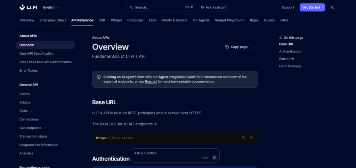Click the LI.FI logo

tap(29, 7)
